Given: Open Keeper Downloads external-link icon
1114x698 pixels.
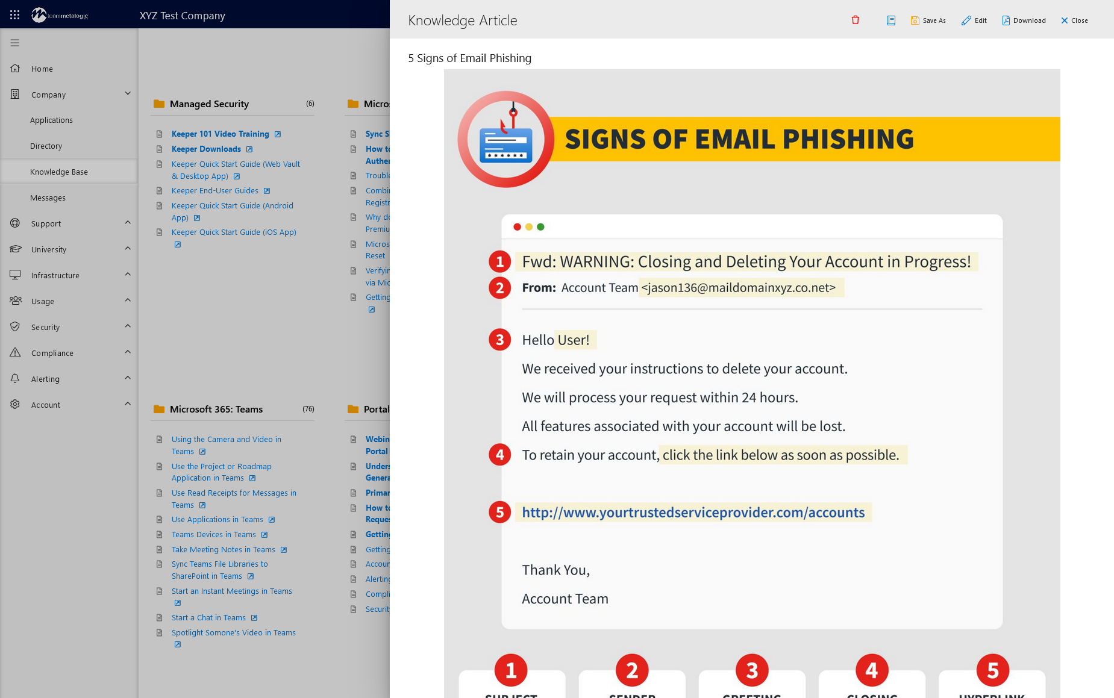Looking at the screenshot, I should tap(249, 149).
